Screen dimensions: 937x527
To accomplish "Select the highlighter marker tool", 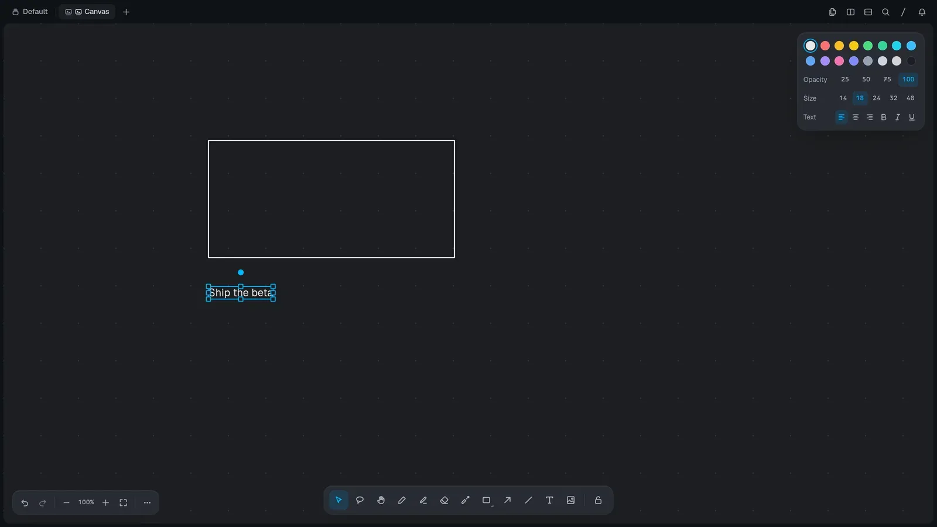I will [x=423, y=500].
